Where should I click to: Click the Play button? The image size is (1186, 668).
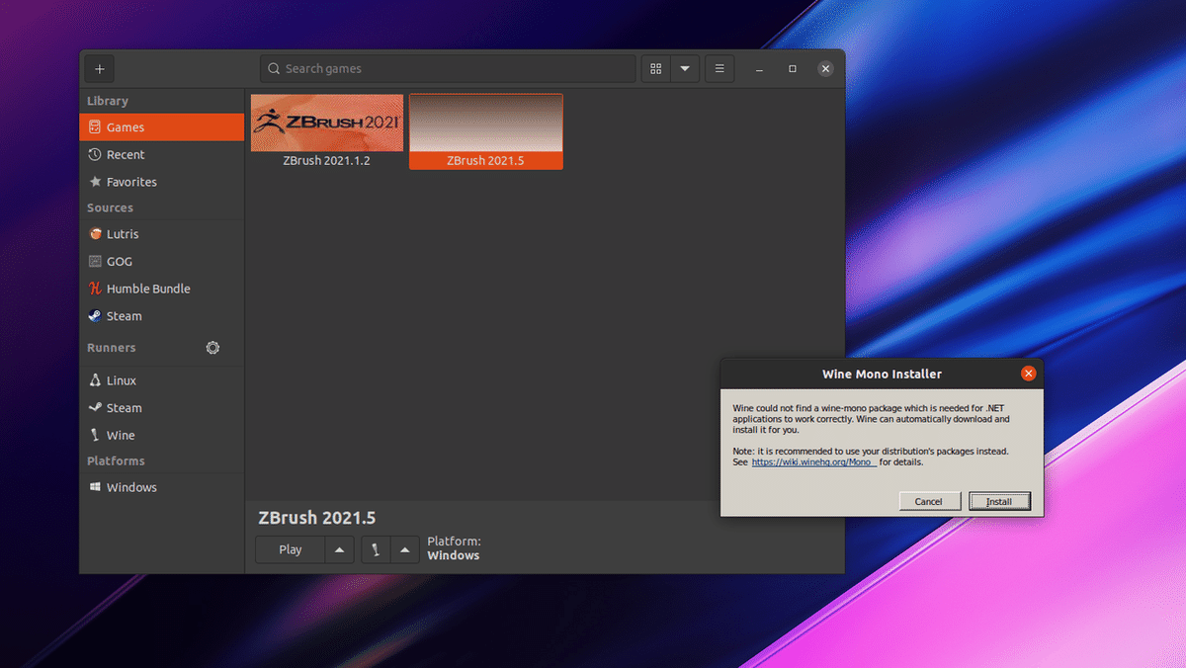point(291,549)
